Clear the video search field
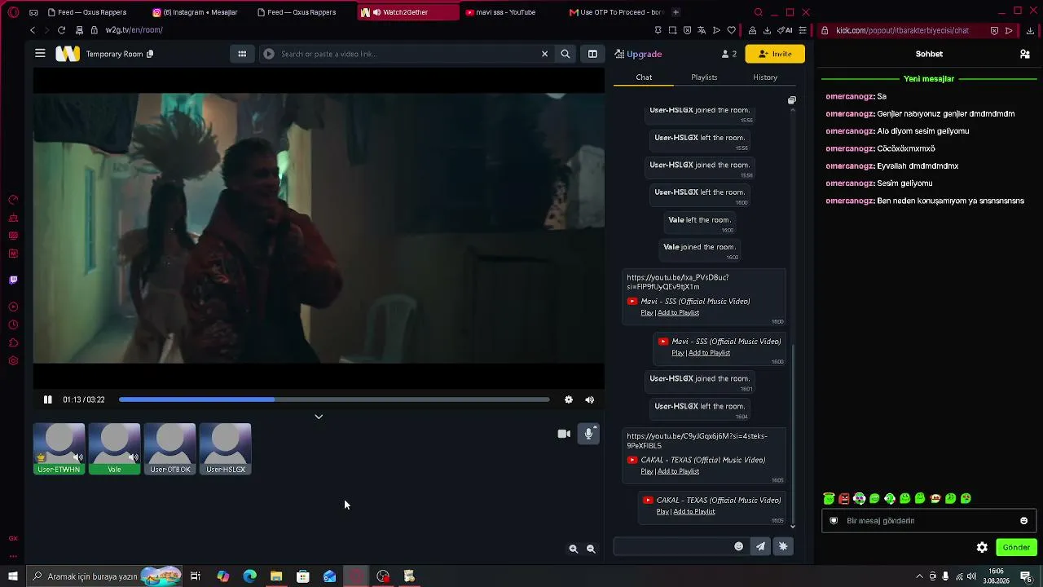Image resolution: width=1043 pixels, height=587 pixels. click(x=545, y=54)
